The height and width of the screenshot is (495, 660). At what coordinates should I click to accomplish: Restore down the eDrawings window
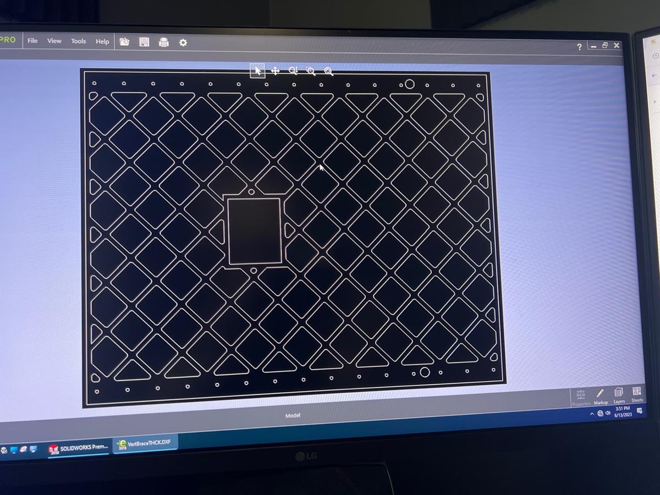click(x=605, y=46)
